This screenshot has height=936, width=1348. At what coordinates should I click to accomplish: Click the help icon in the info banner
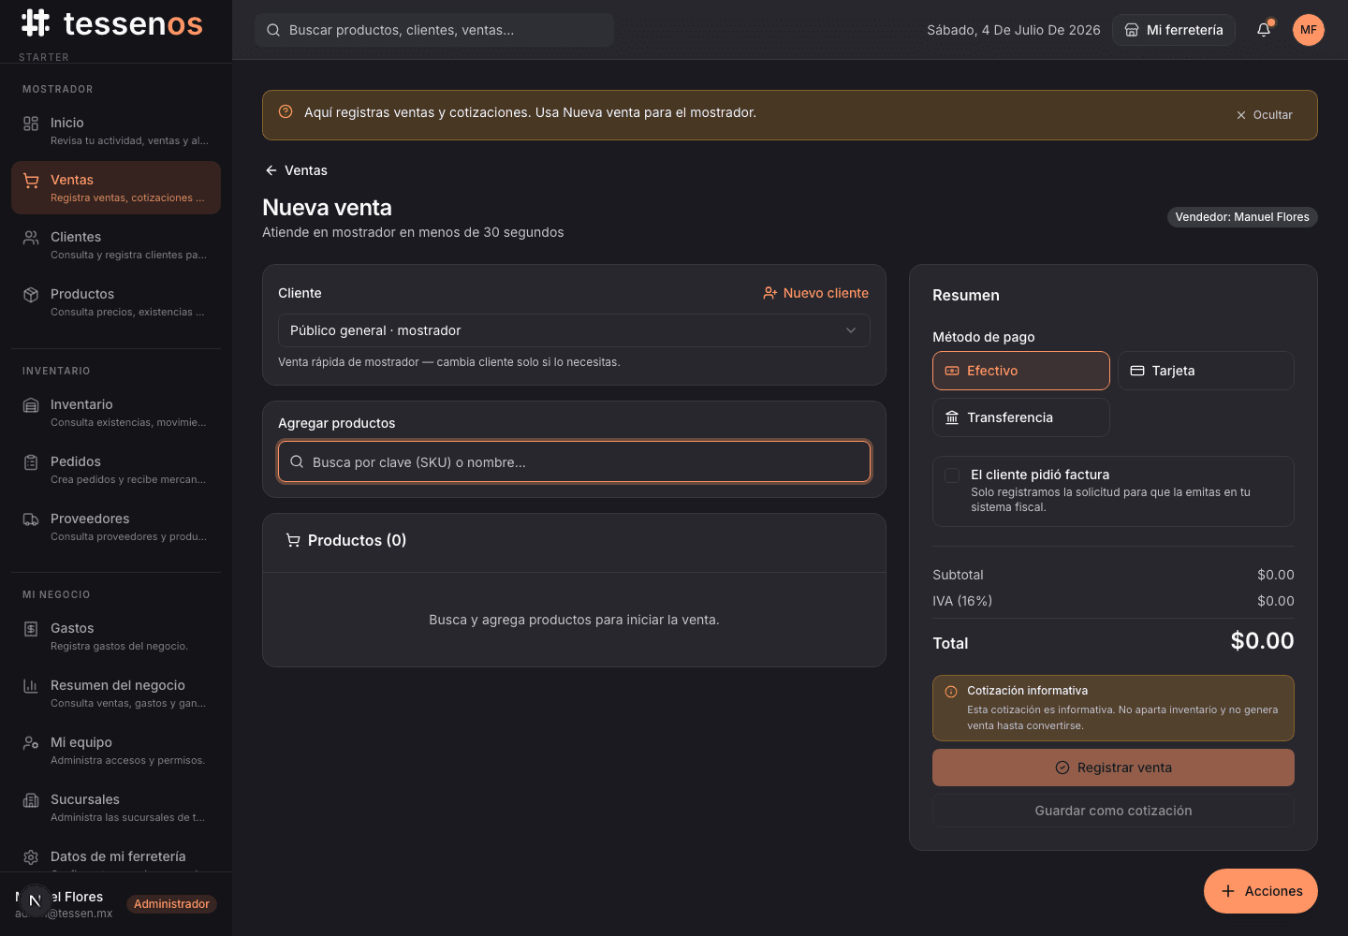pyautogui.click(x=286, y=111)
